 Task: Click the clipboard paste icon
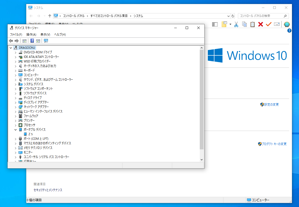tap(252, 24)
